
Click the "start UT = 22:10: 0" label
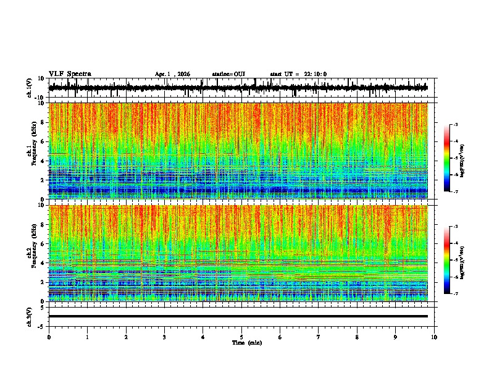298,74
